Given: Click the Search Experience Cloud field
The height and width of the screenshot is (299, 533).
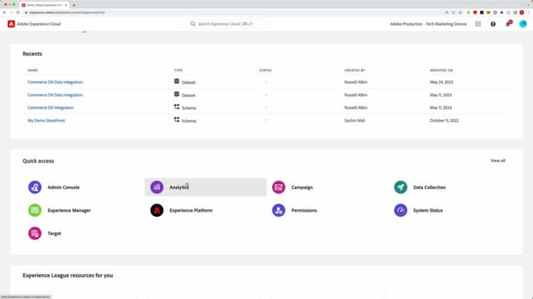Looking at the screenshot, I should (226, 24).
